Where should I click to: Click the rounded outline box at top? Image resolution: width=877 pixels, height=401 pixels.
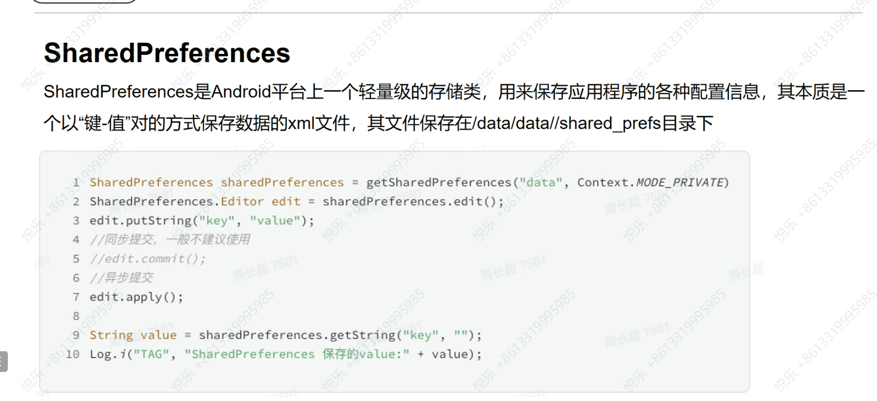[x=85, y=1]
